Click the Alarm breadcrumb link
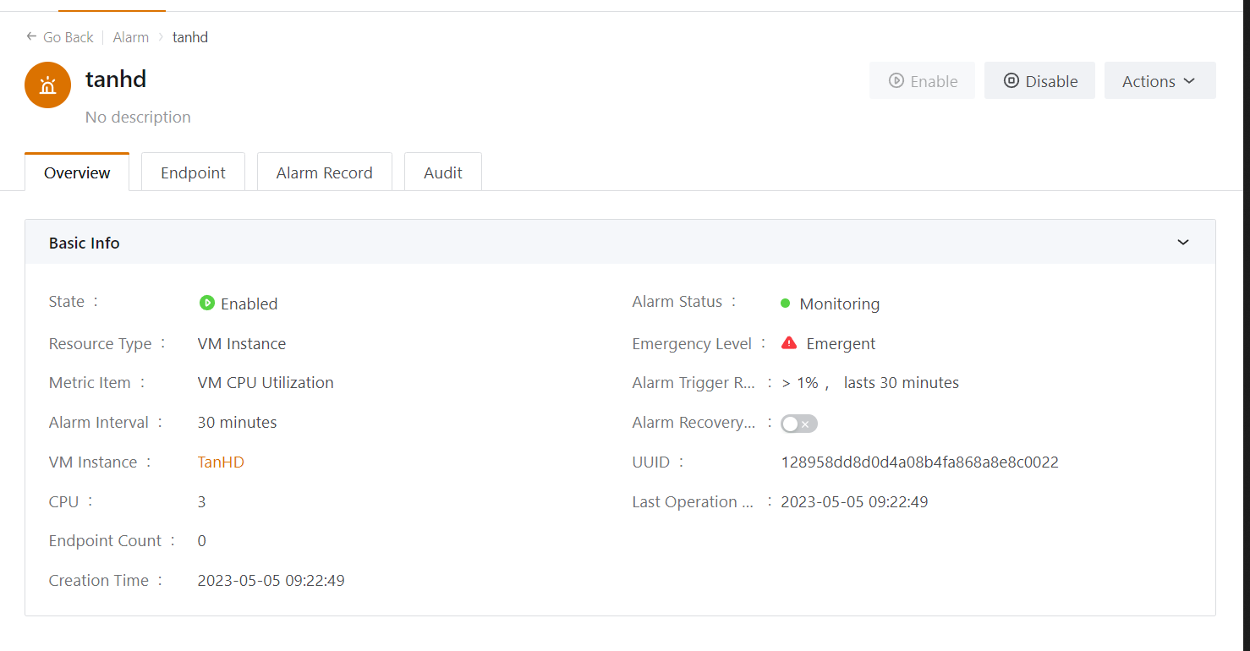Viewport: 1250px width, 651px height. click(x=130, y=37)
